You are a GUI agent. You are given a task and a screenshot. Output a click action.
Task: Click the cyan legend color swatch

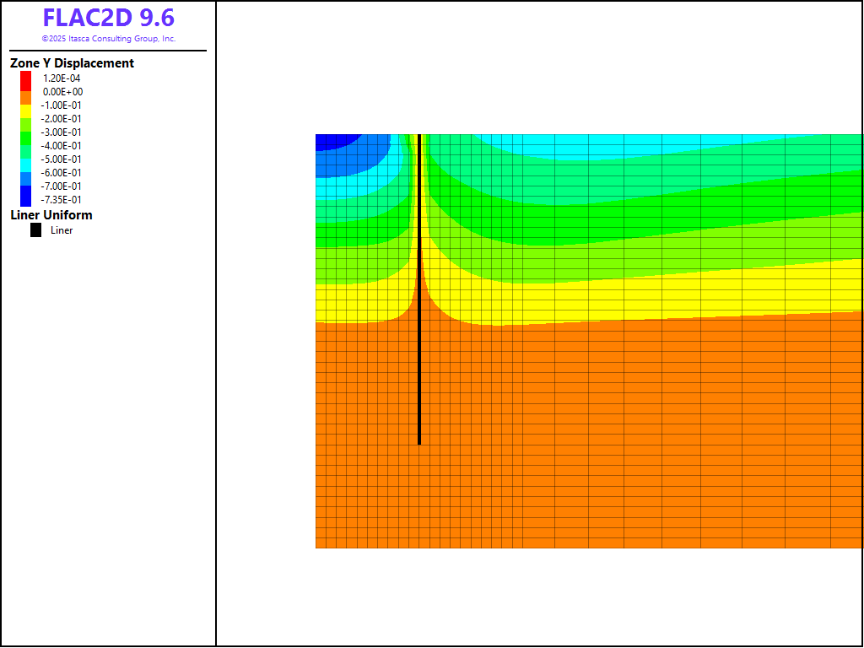click(26, 159)
